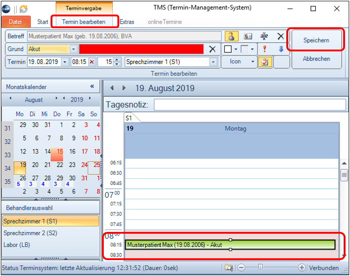Click next year arrow right of 2019
The height and width of the screenshot is (276, 350).
90,98
